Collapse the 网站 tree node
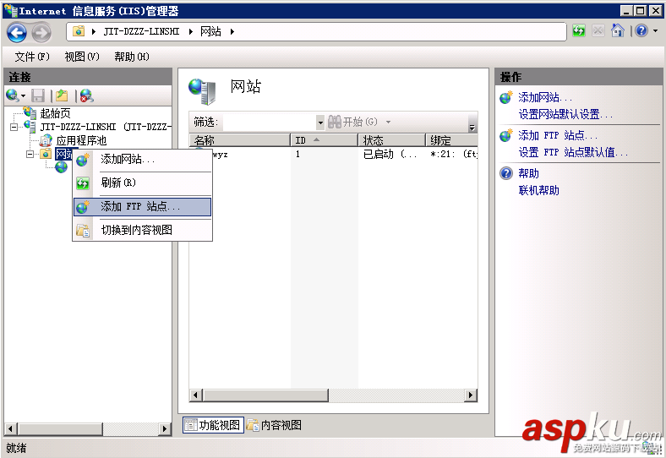 (30, 154)
